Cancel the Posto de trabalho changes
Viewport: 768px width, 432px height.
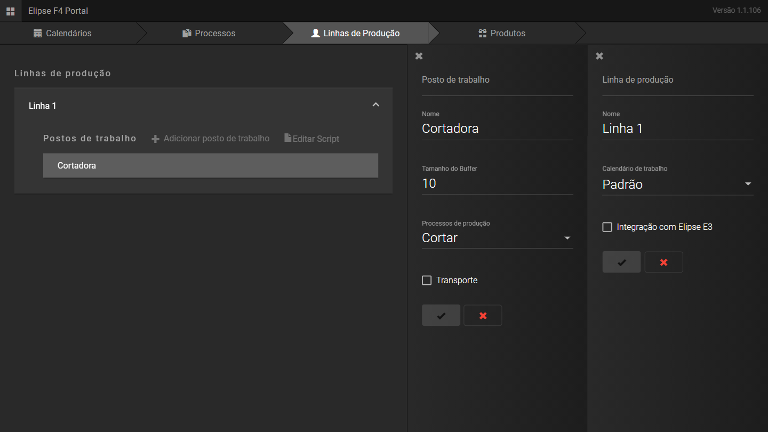click(483, 316)
